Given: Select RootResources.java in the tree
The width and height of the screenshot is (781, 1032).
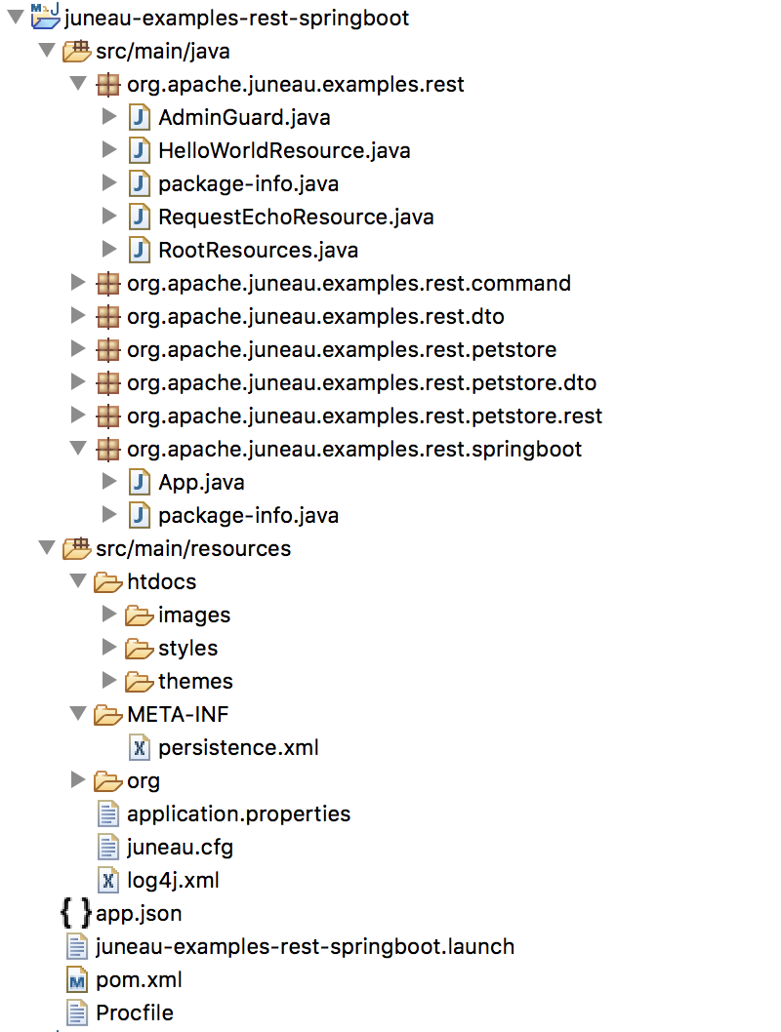Looking at the screenshot, I should pos(258,250).
